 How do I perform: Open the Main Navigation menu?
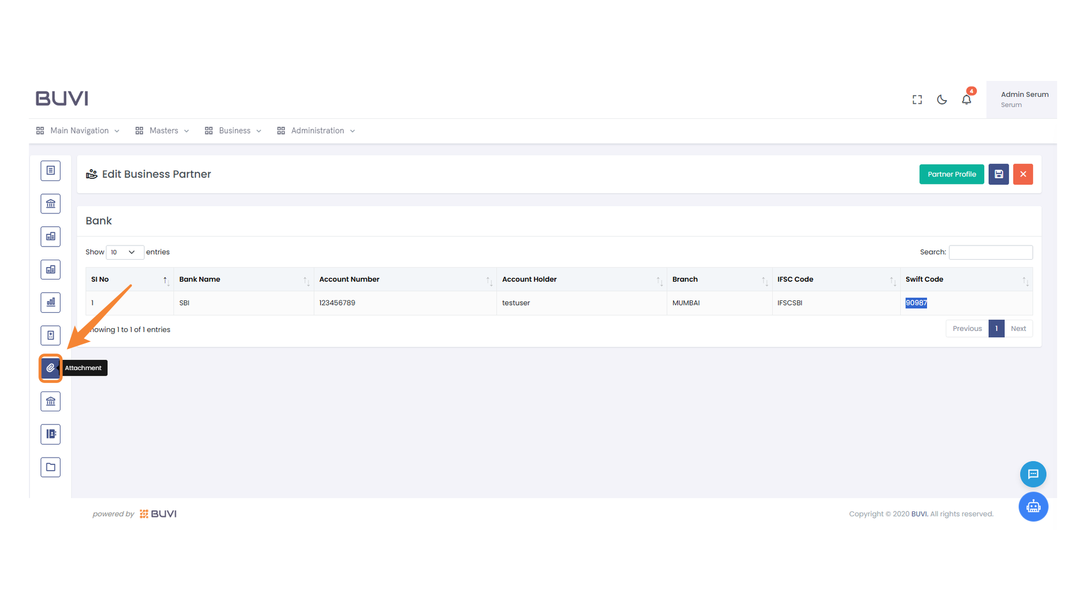pos(79,131)
